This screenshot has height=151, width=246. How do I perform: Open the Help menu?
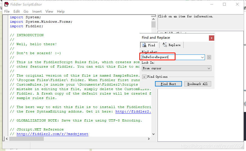tap(61, 12)
